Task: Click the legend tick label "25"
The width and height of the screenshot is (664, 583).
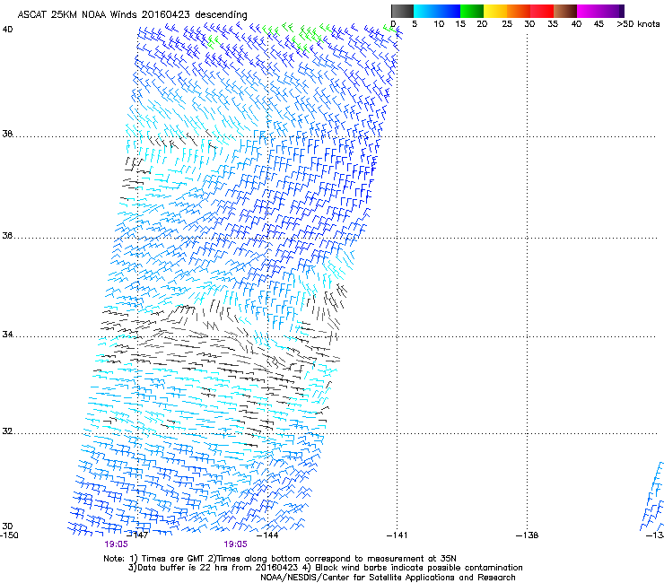Action: 507,24
